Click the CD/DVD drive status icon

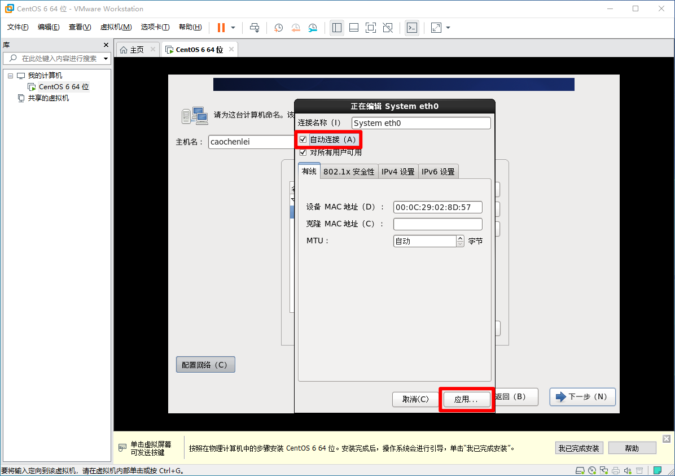coord(593,470)
